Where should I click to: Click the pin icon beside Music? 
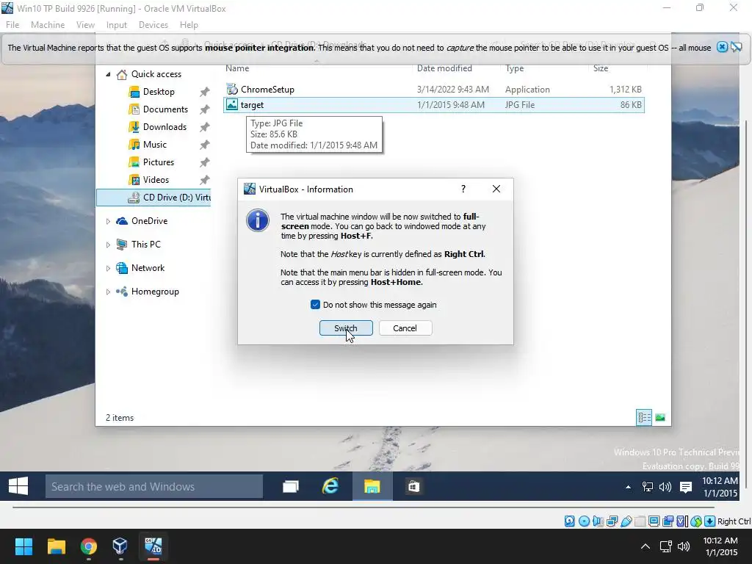click(x=205, y=145)
